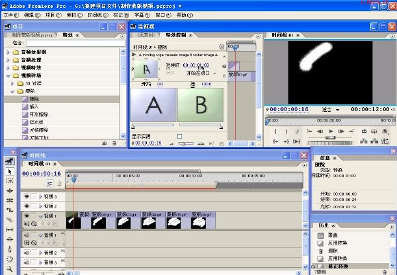The width and height of the screenshot is (397, 275).
Task: Switch to the 历史 tab
Action: 324,225
